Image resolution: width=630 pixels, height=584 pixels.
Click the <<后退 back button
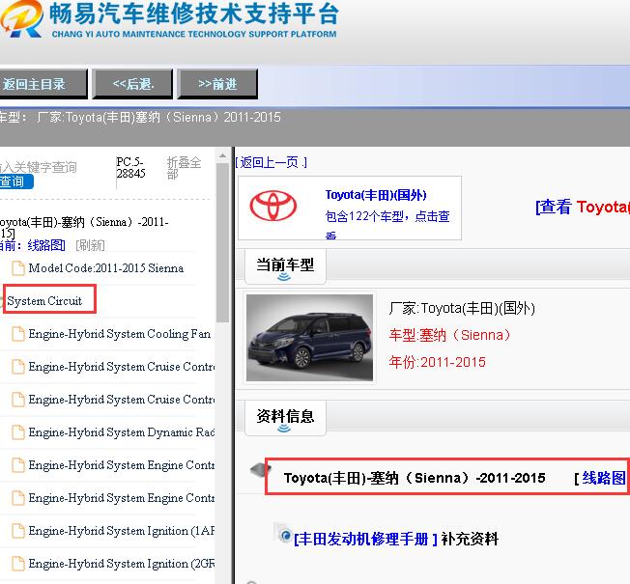click(132, 84)
